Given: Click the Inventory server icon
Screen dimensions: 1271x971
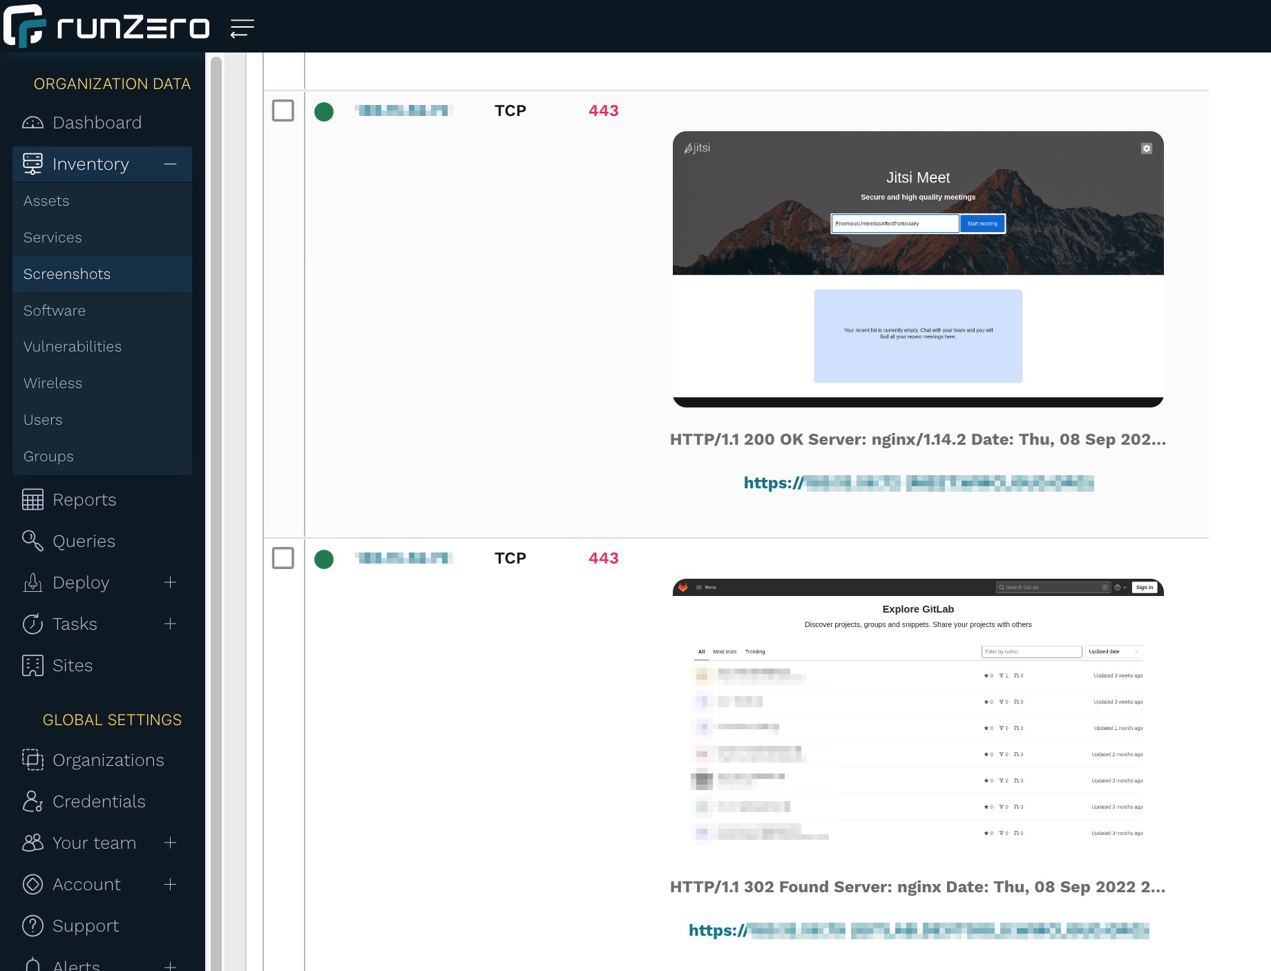Looking at the screenshot, I should [x=32, y=164].
